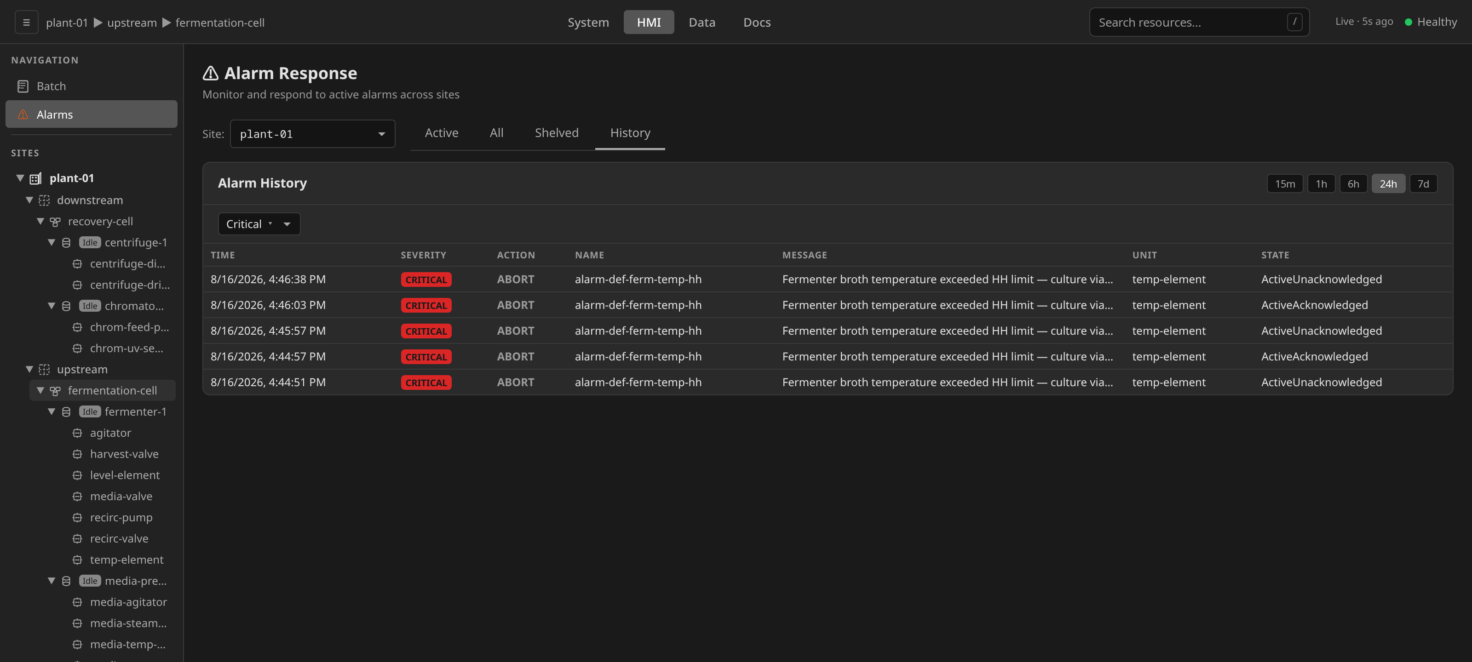
Task: Set history range to 15m
Action: [x=1285, y=183]
